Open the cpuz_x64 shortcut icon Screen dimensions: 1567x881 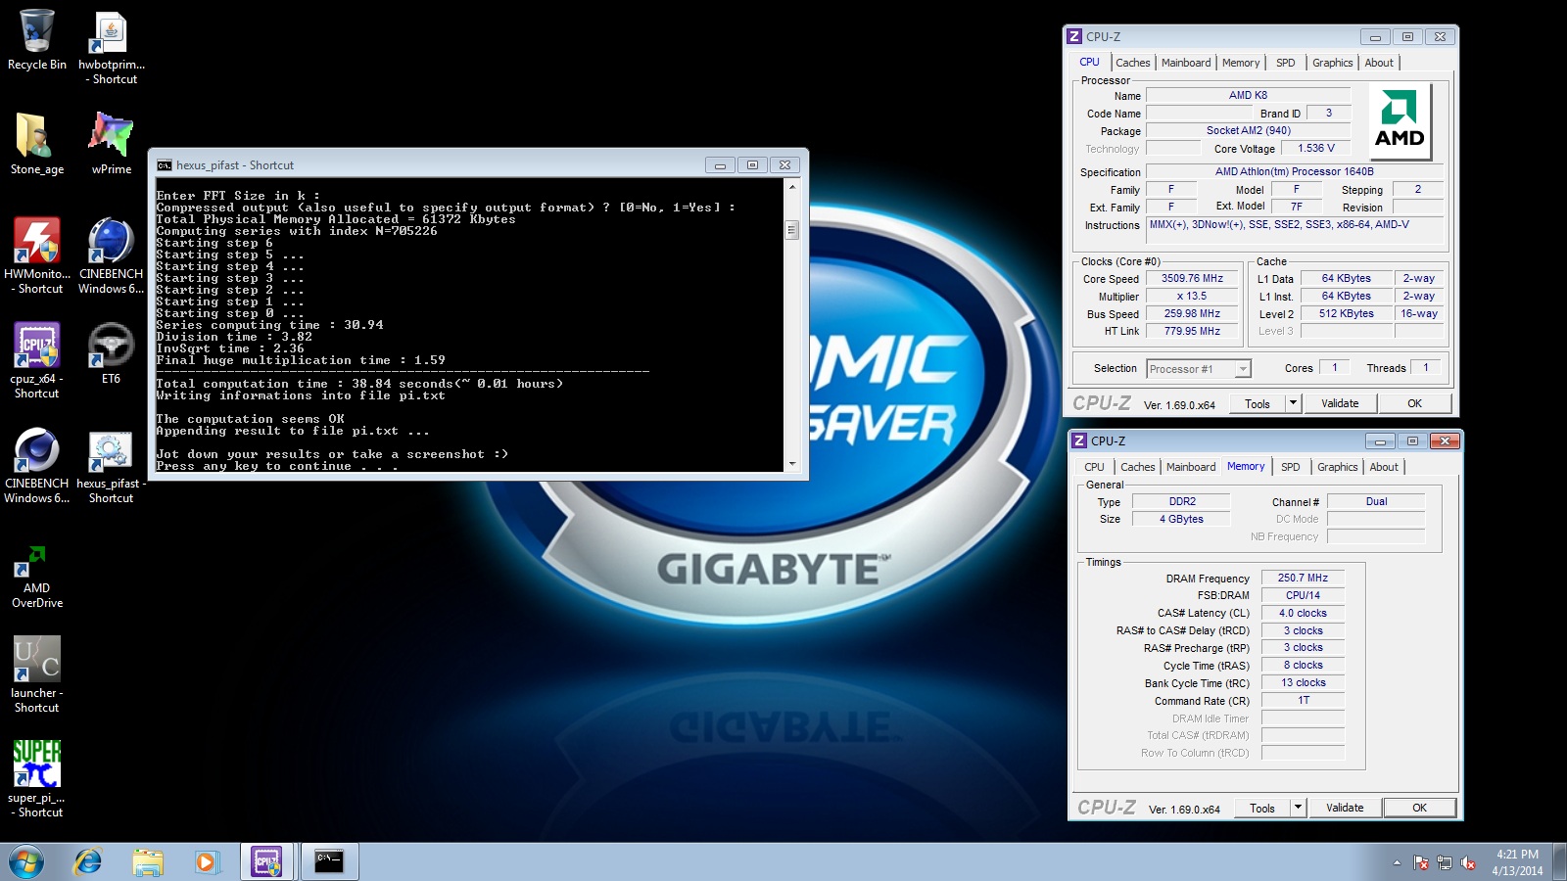click(37, 361)
